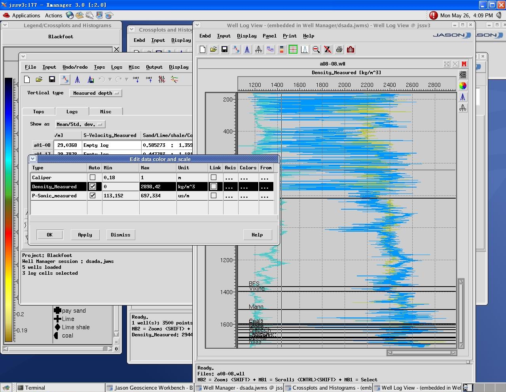Click the printer icon in Well Log View

(339, 49)
